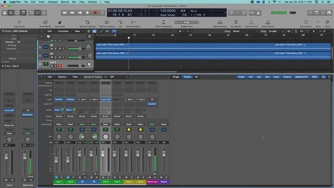Click Move to Playhead icon
The height and width of the screenshot is (188, 334).
pos(163,22)
